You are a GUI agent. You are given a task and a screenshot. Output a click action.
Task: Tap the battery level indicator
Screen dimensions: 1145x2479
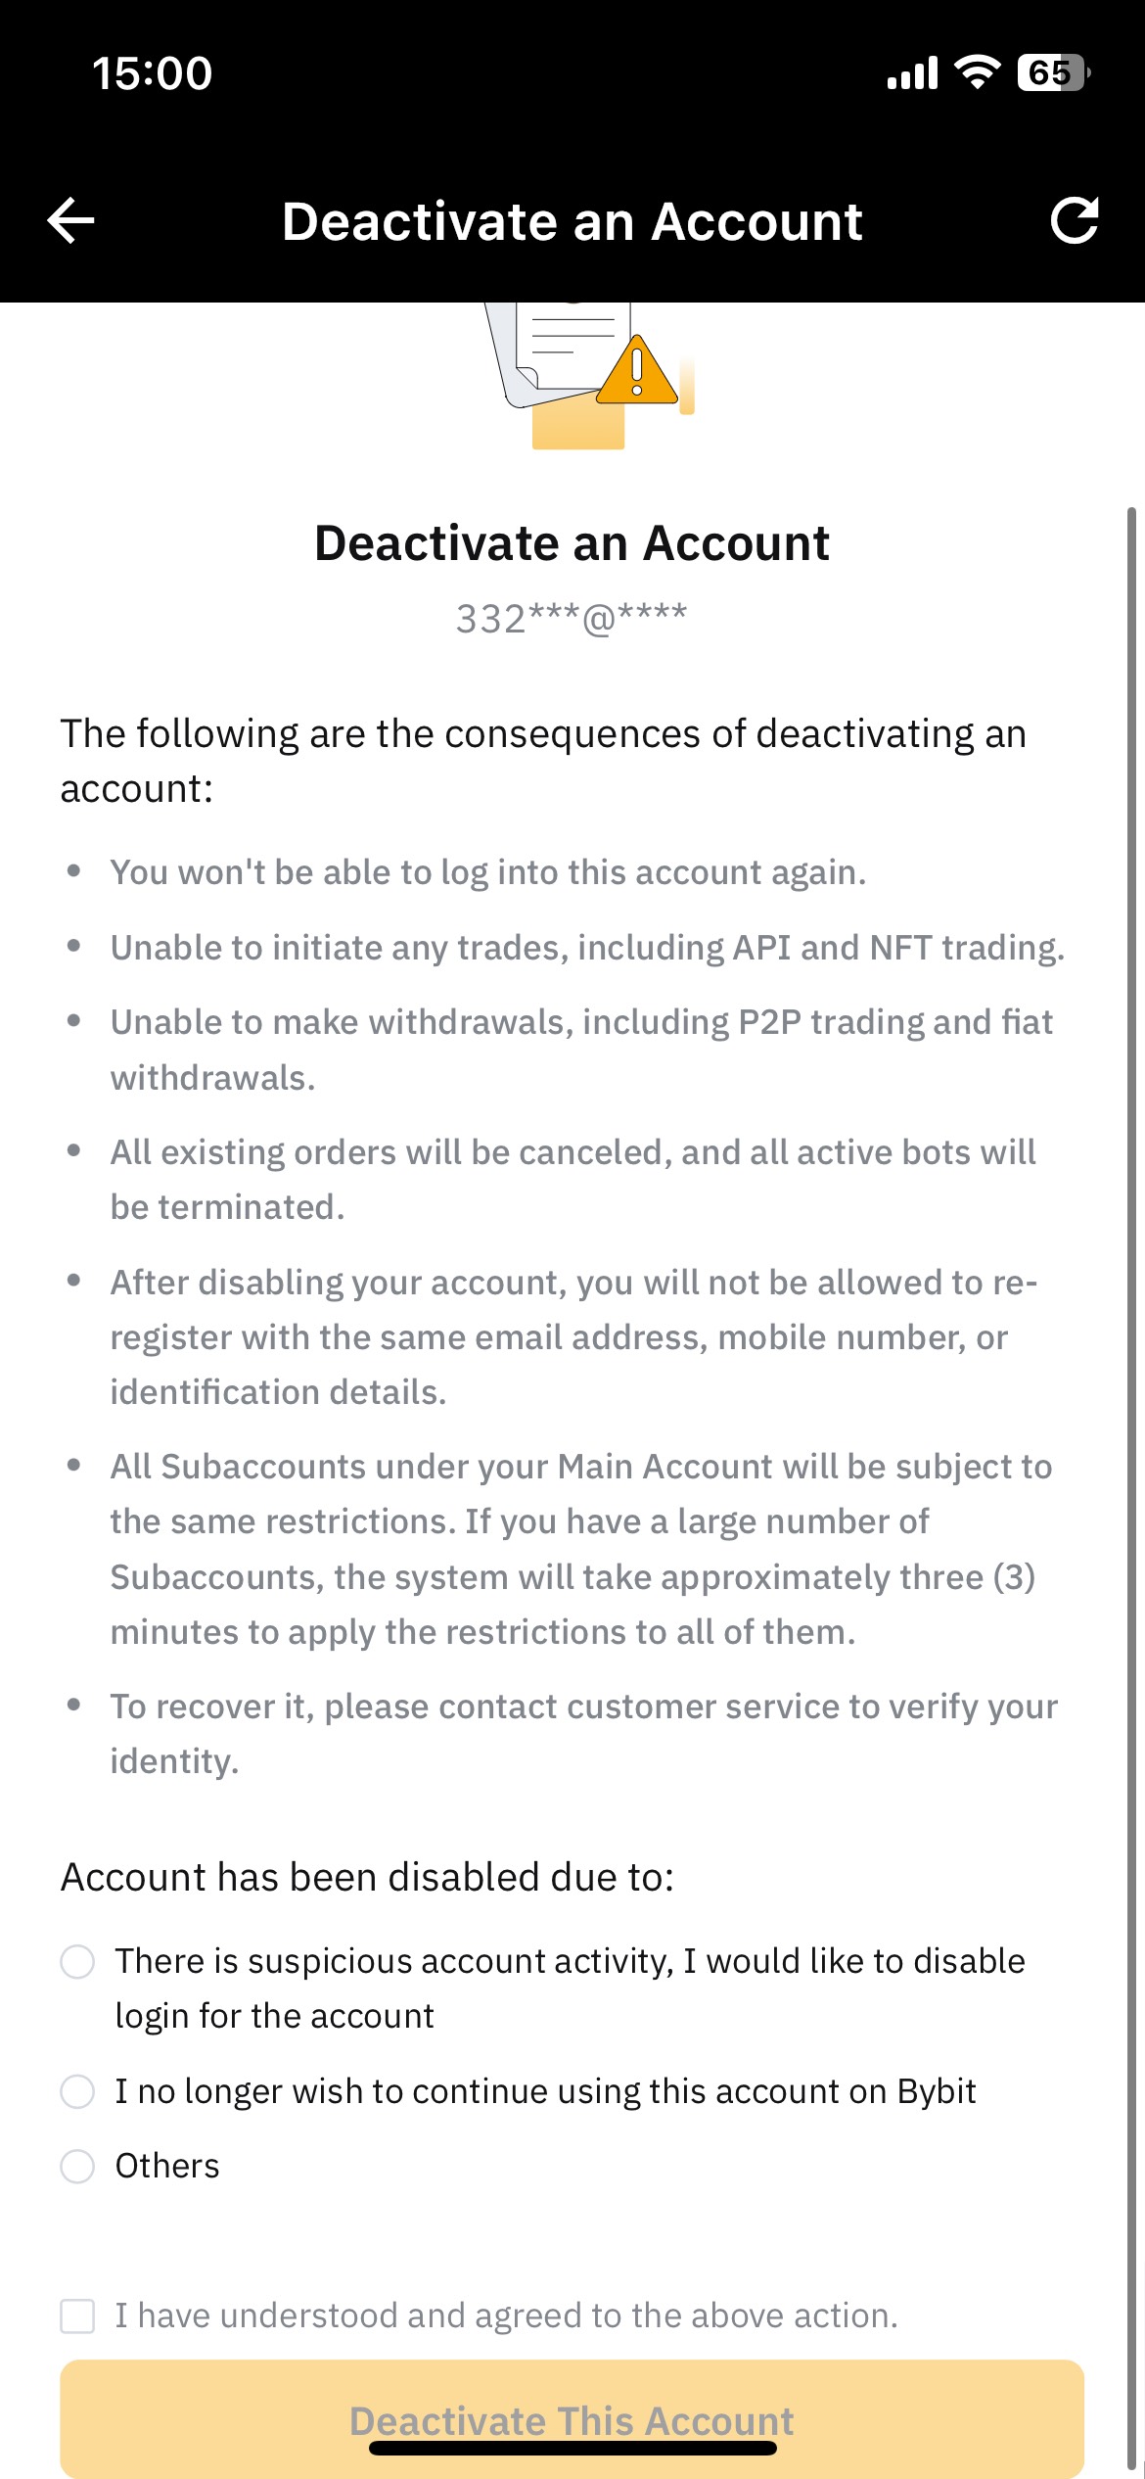1053,72
